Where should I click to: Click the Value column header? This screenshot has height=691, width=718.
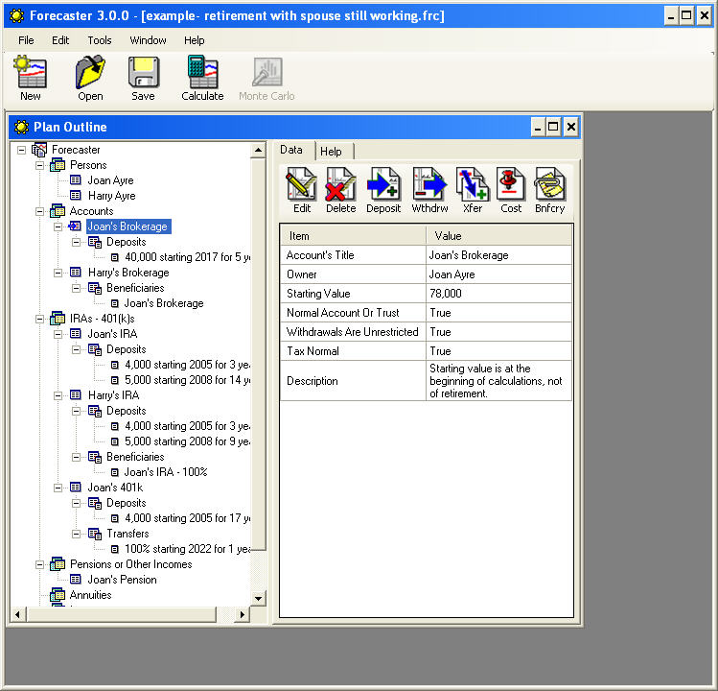pos(499,236)
